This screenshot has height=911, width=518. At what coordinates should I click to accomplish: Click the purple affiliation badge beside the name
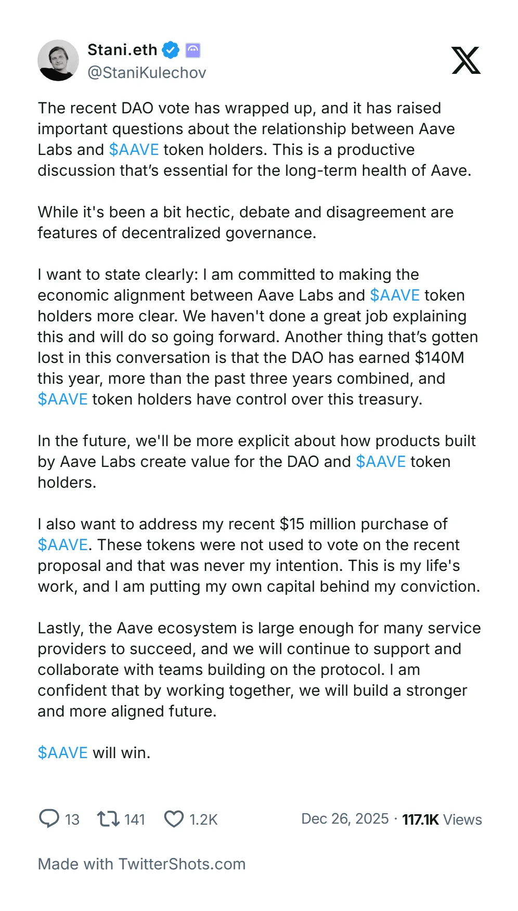pos(193,50)
